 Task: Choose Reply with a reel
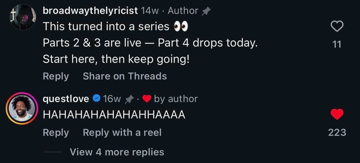(x=122, y=133)
